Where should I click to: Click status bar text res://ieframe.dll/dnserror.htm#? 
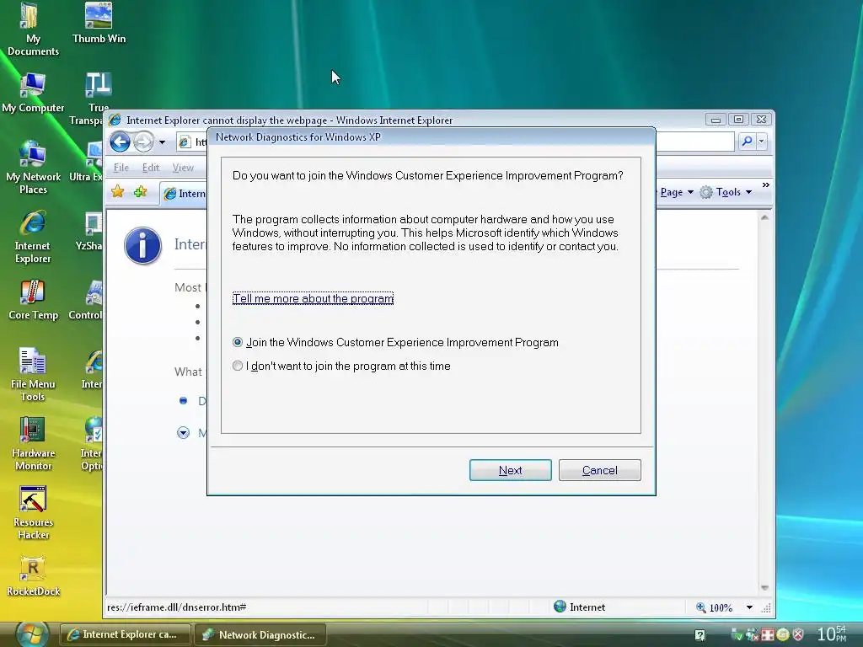(177, 607)
